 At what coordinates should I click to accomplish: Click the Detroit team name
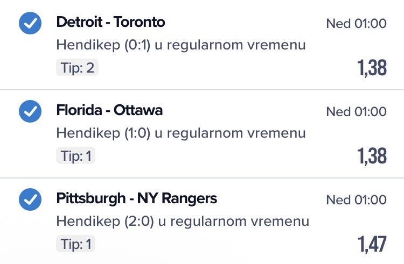[78, 22]
